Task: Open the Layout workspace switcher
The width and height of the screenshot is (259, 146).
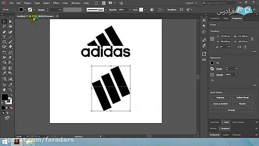Action: point(191,3)
